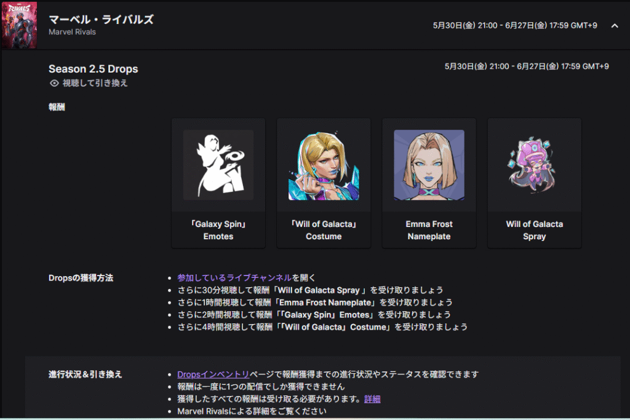The image size is (630, 420).
Task: Click the 30分視聴 Will of Galacta Spray line
Action: [310, 290]
